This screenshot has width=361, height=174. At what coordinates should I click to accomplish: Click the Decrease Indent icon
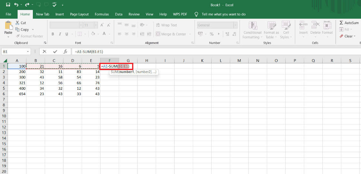[x=142, y=34]
